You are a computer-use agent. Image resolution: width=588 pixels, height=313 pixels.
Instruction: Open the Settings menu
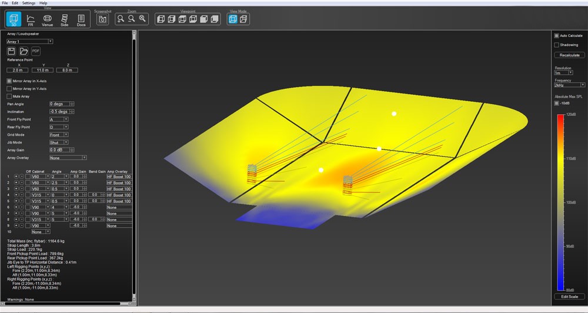click(x=28, y=3)
